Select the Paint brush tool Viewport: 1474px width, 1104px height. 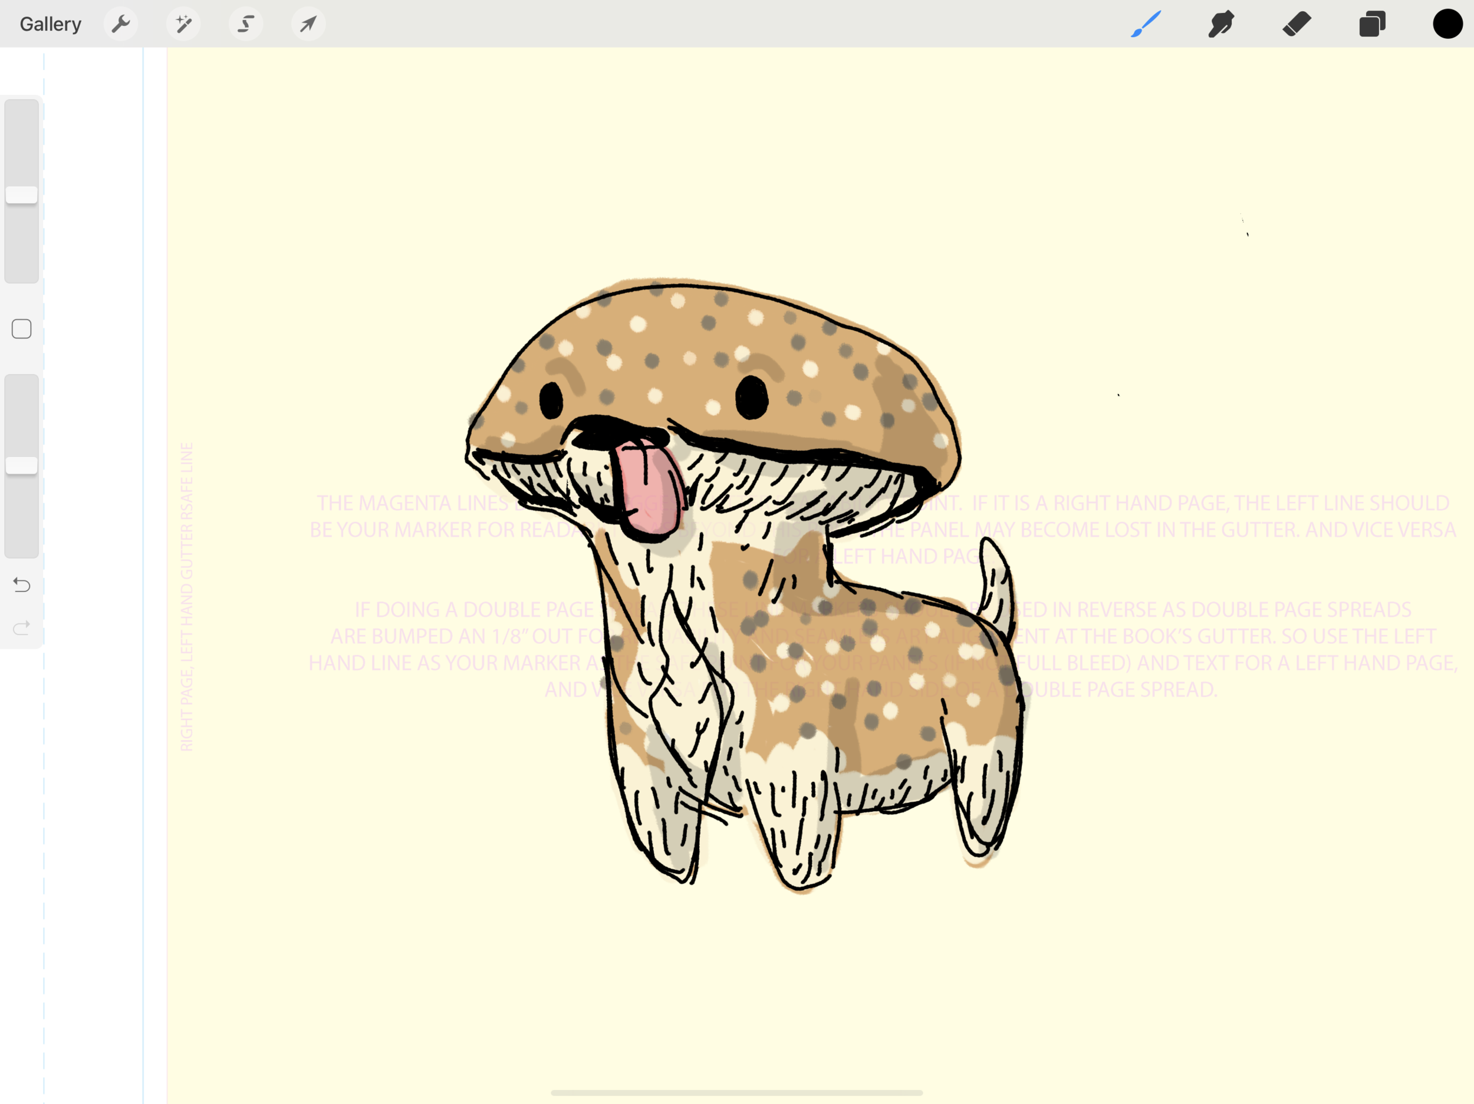[x=1146, y=24]
